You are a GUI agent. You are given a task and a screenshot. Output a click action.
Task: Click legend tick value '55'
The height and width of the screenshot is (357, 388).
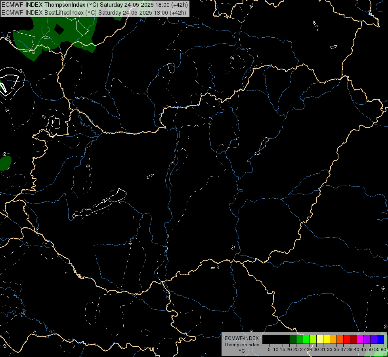point(377,349)
